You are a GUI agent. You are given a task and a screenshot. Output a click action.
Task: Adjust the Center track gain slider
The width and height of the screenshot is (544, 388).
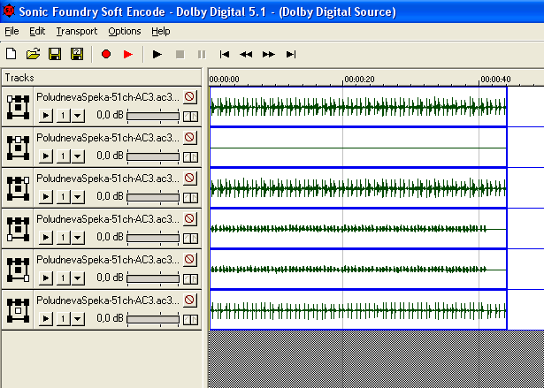pos(153,156)
